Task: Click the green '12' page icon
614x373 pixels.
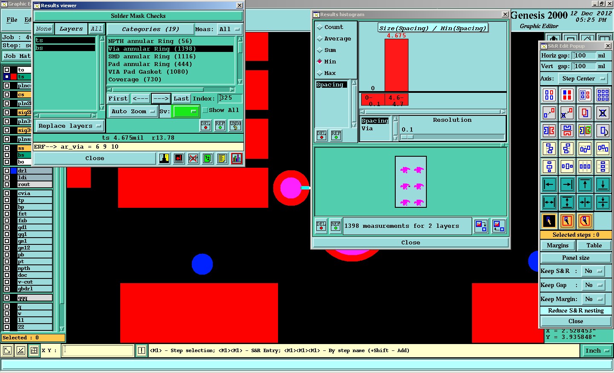Action: 207,158
